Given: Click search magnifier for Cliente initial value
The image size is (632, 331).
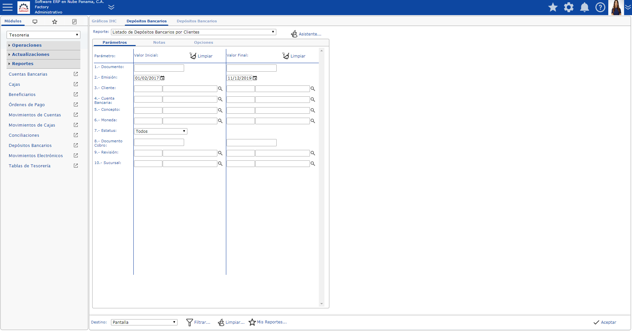Looking at the screenshot, I should 220,89.
